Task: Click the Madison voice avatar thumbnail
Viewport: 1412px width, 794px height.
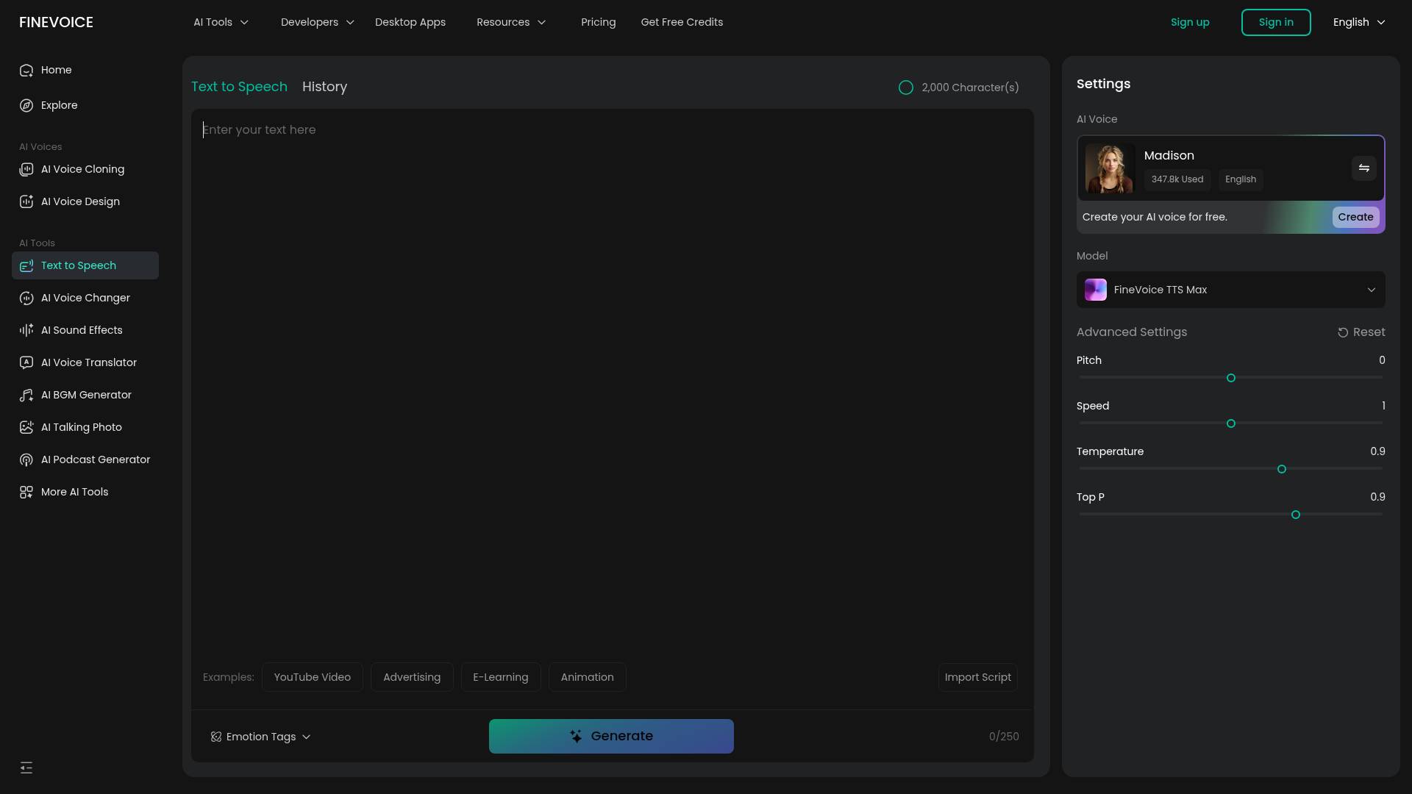Action: point(1110,168)
